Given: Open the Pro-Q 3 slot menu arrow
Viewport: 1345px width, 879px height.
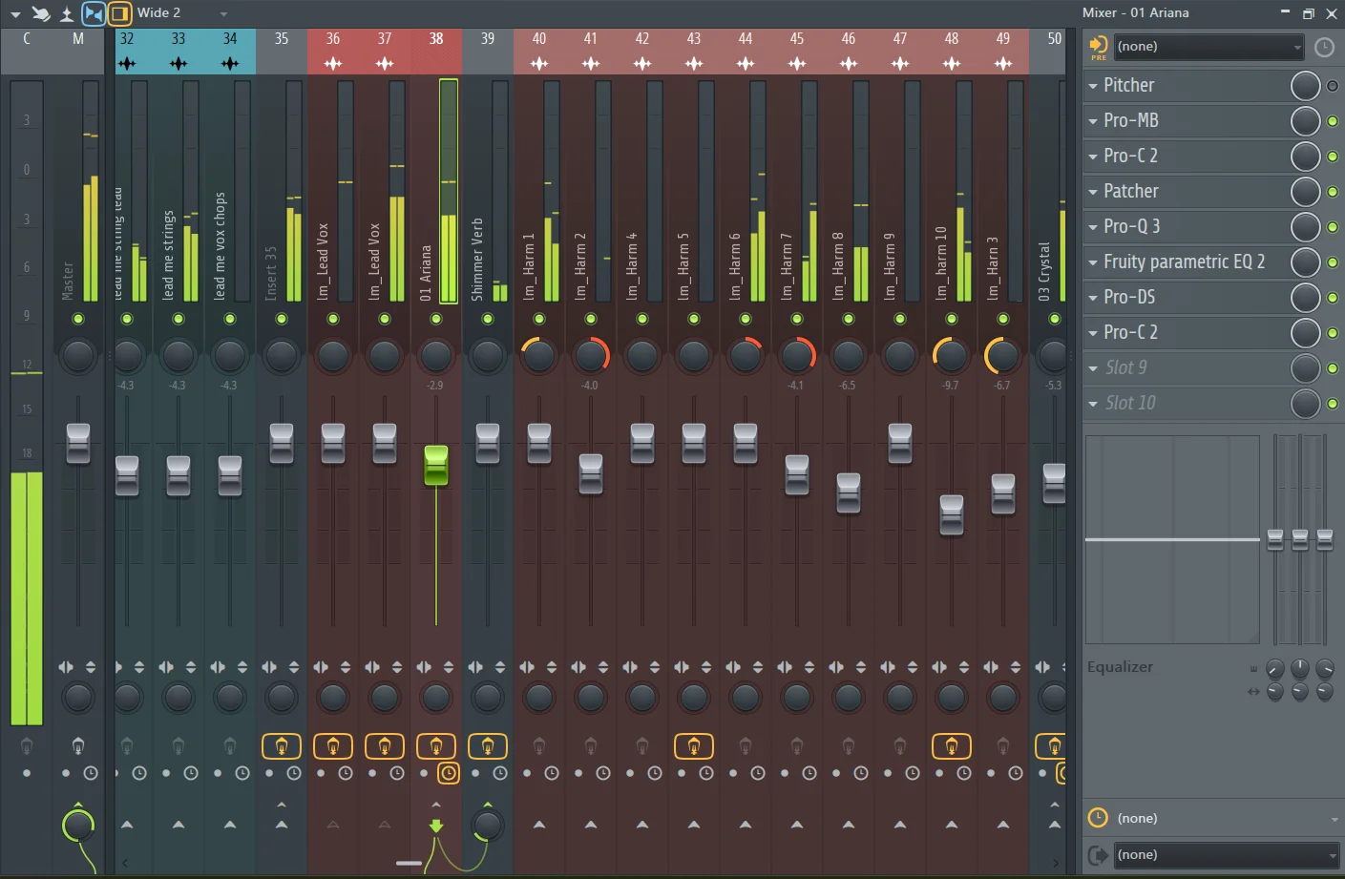Looking at the screenshot, I should tap(1093, 227).
